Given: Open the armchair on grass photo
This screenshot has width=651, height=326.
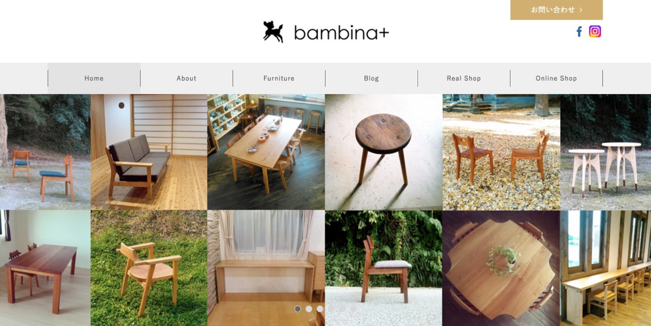Looking at the screenshot, I should [149, 268].
